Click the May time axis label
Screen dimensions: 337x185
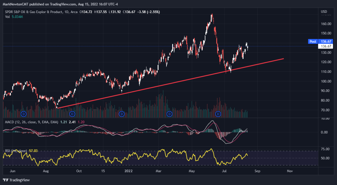pyautogui.click(x=192, y=171)
